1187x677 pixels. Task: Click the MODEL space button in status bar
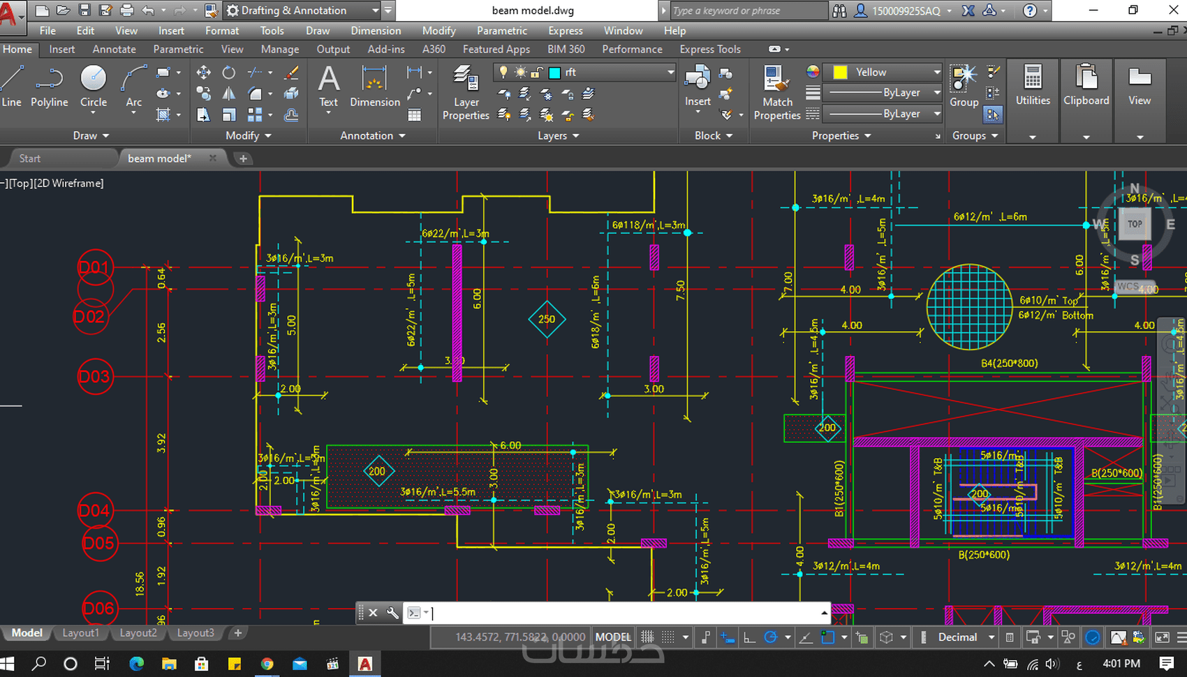(613, 637)
